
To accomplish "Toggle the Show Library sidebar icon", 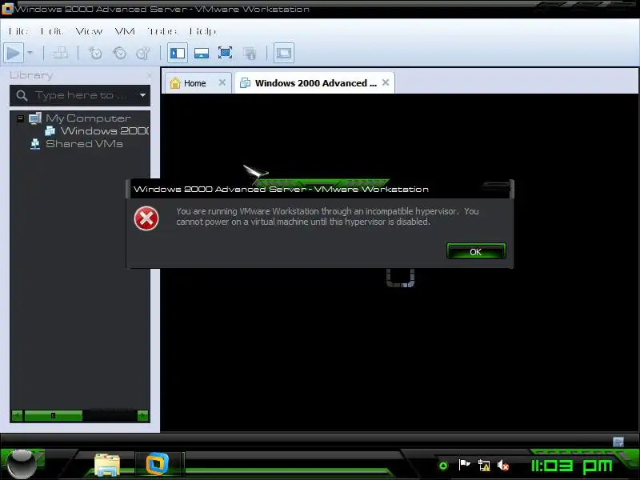I will (178, 53).
